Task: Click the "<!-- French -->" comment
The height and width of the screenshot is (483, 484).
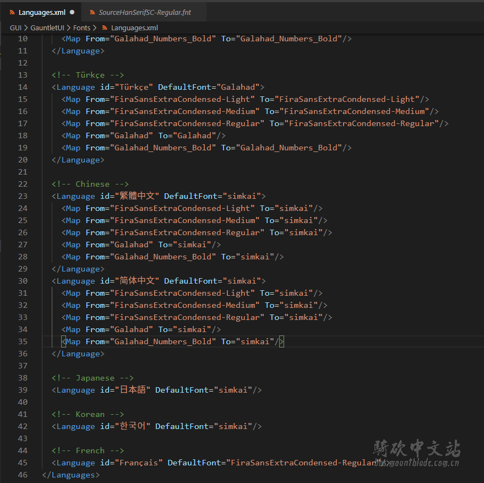Action: [x=88, y=451]
